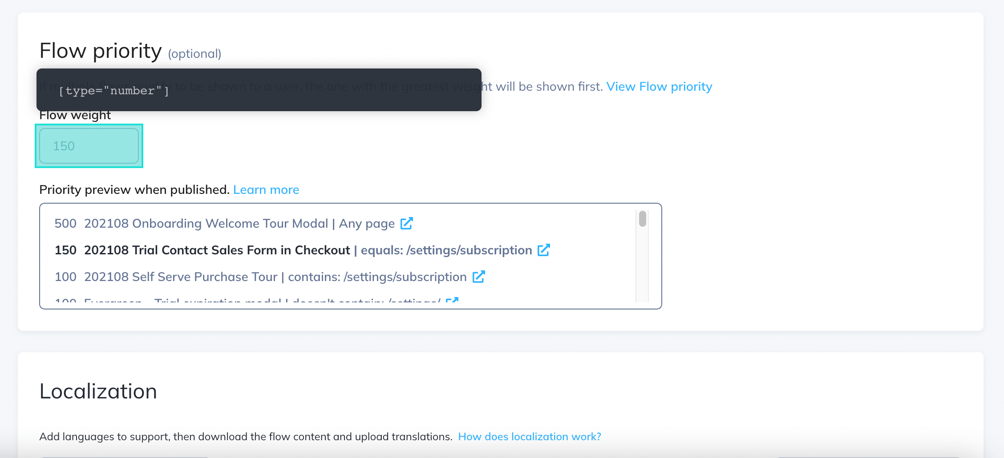Open external link icon for Onboarding Welcome Tour Modal
Image resolution: width=1004 pixels, height=458 pixels.
(406, 223)
